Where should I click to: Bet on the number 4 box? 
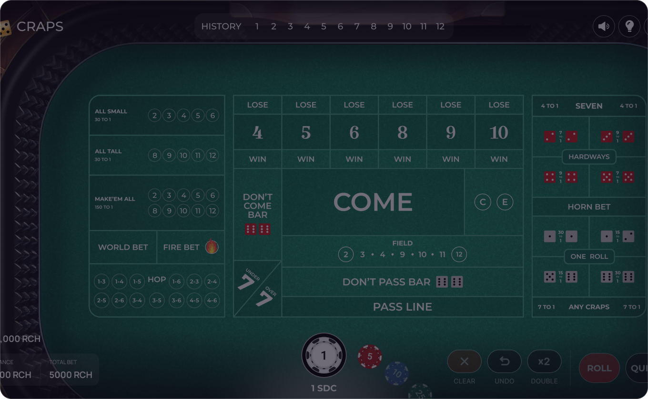pyautogui.click(x=257, y=132)
